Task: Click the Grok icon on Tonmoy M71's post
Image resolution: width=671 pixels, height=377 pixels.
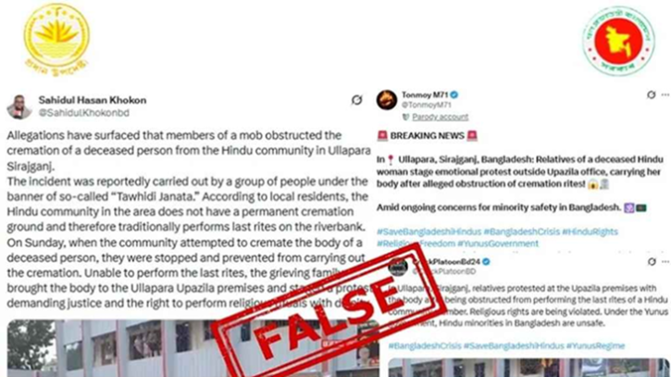Action: (x=651, y=94)
